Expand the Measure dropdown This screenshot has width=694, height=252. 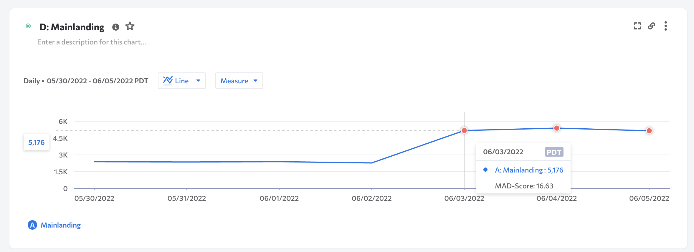point(239,81)
